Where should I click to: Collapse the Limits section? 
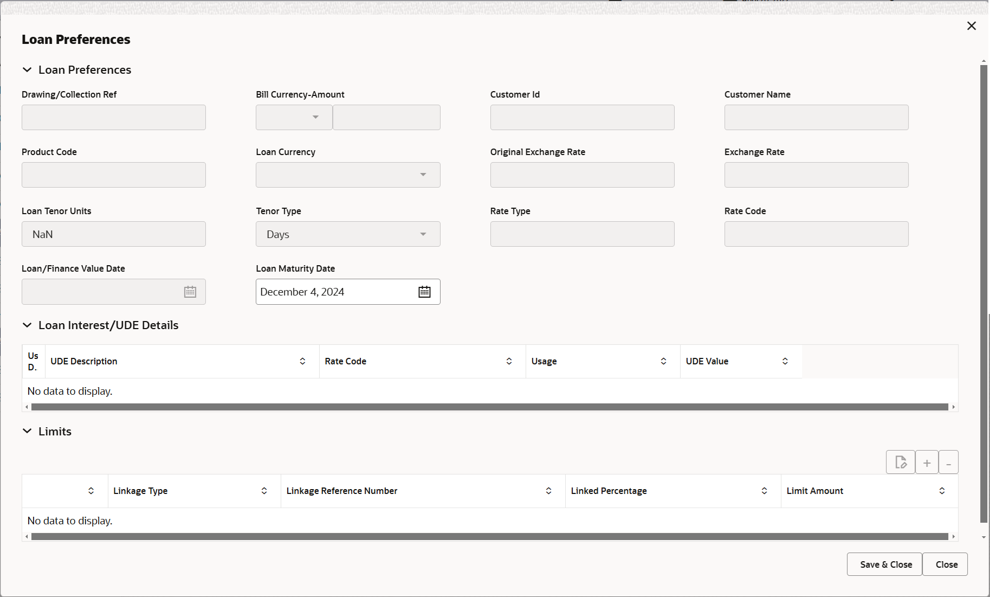click(x=27, y=432)
